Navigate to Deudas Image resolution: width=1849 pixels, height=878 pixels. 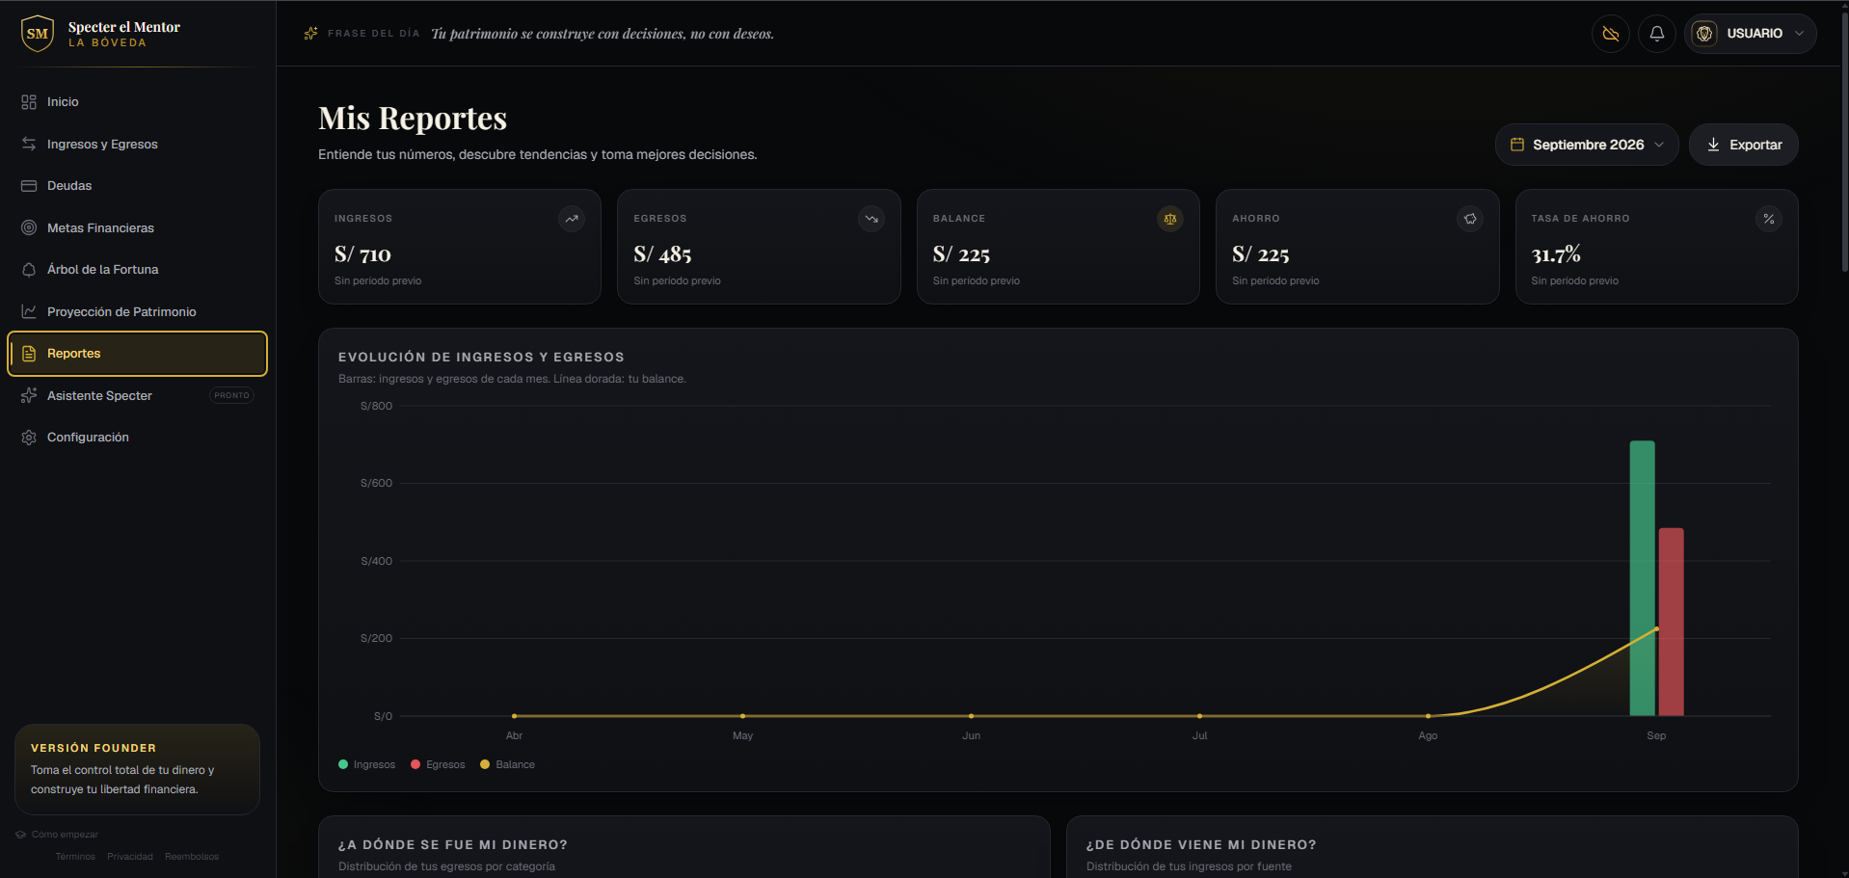pyautogui.click(x=137, y=186)
